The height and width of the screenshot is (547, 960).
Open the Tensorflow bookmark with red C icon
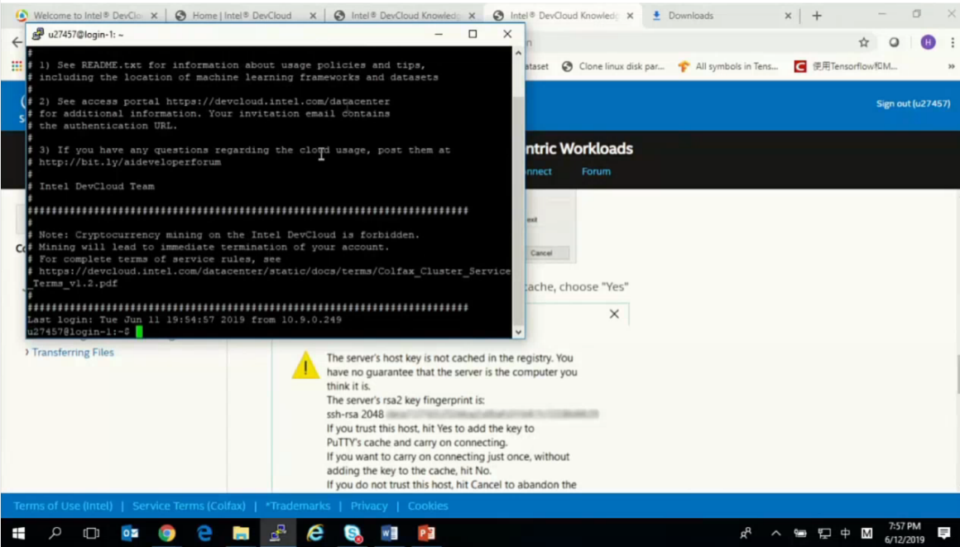(x=845, y=66)
